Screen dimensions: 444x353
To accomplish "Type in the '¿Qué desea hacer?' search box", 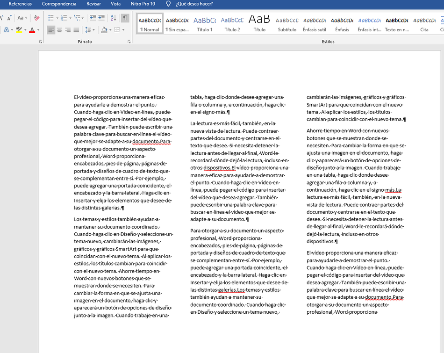I will tap(194, 4).
